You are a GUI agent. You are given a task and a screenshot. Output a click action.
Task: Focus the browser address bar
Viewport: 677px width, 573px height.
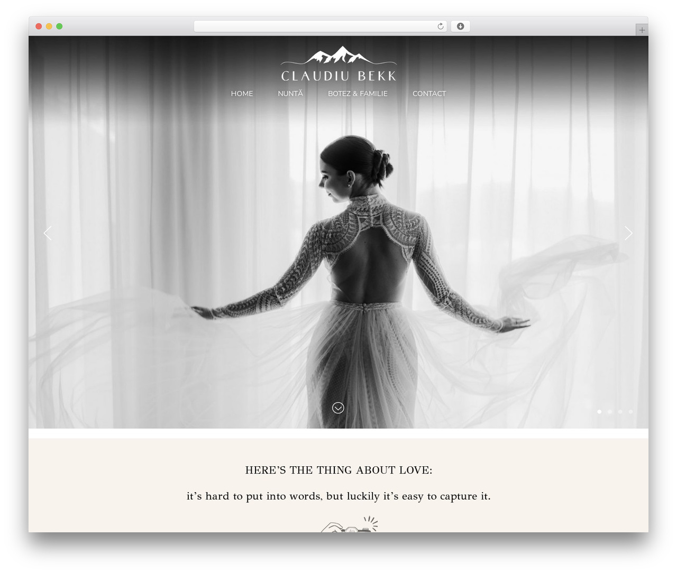click(x=320, y=26)
